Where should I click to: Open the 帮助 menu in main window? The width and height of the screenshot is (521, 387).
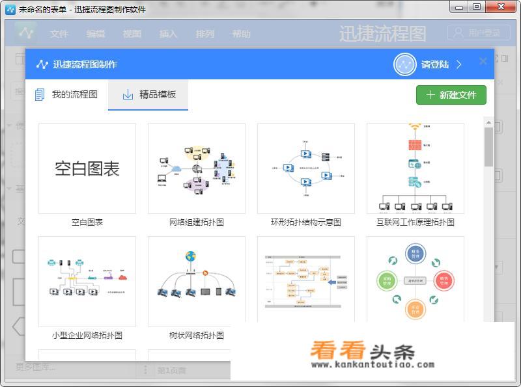click(x=241, y=34)
